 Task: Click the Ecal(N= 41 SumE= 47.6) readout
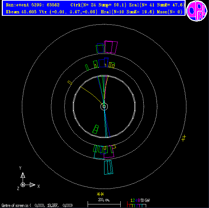[x=157, y=5]
